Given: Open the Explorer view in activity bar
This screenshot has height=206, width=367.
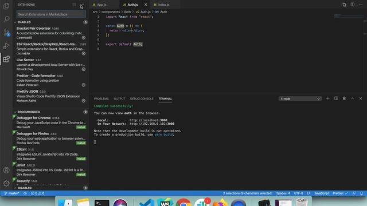Looking at the screenshot, I should 6,6.
